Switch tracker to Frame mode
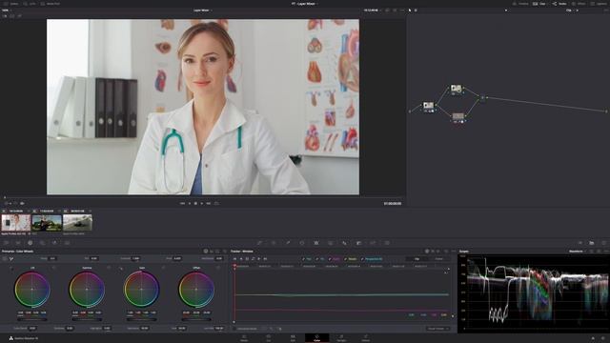The width and height of the screenshot is (610, 343). (438, 259)
